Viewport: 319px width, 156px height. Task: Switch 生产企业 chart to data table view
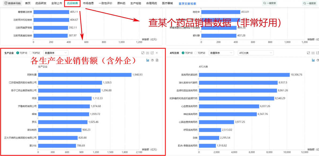(x=157, y=60)
